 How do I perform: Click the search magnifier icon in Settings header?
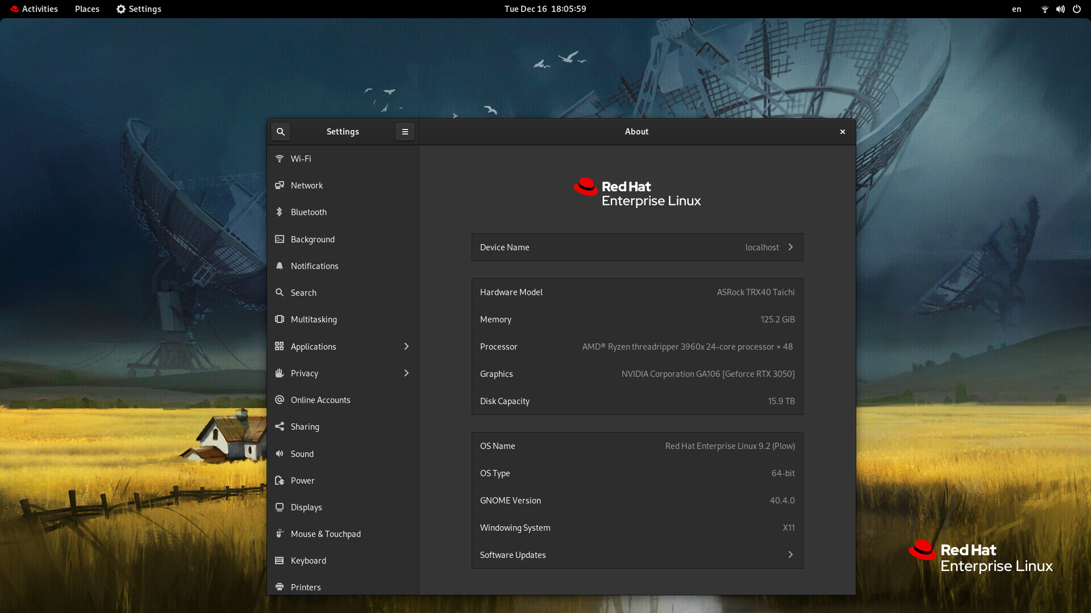[281, 132]
